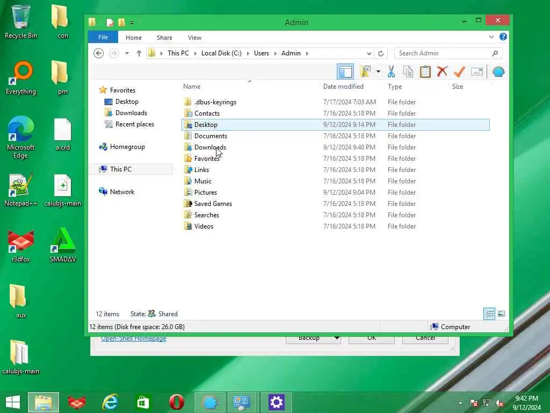This screenshot has height=413, width=550.
Task: Open the Share ribbon tab
Action: (x=164, y=38)
